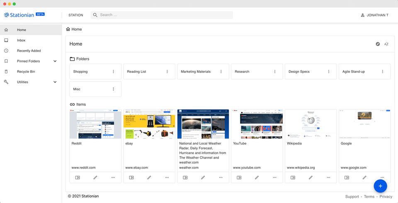Open the Misc folder kebab menu
The width and height of the screenshot is (398, 203).
click(113, 89)
